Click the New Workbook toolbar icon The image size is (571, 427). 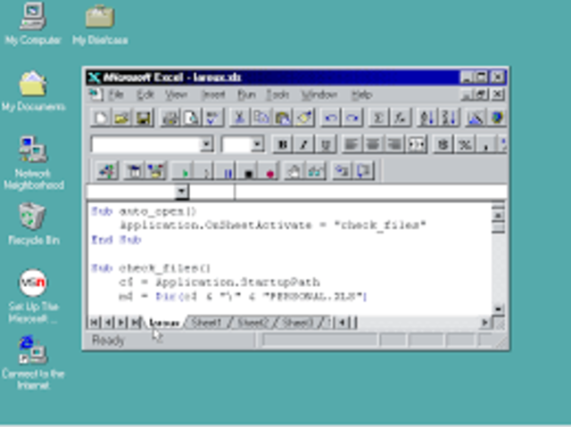[101, 118]
